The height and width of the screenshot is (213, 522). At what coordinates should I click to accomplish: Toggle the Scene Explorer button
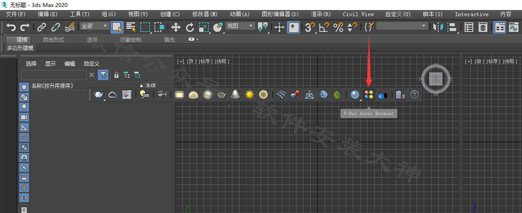[469, 27]
